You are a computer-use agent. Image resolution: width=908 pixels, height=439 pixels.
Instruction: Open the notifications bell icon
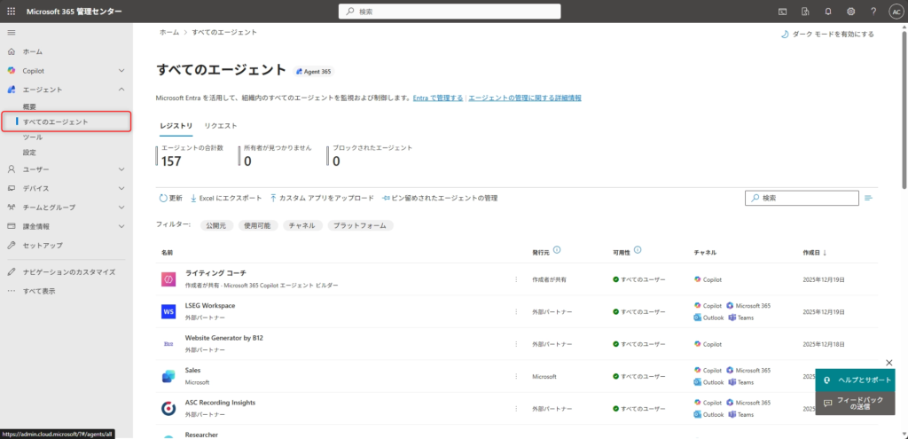827,12
